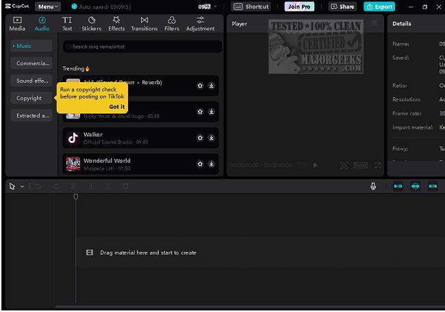This screenshot has width=445, height=312.
Task: Open the Stickers tab
Action: (x=91, y=24)
